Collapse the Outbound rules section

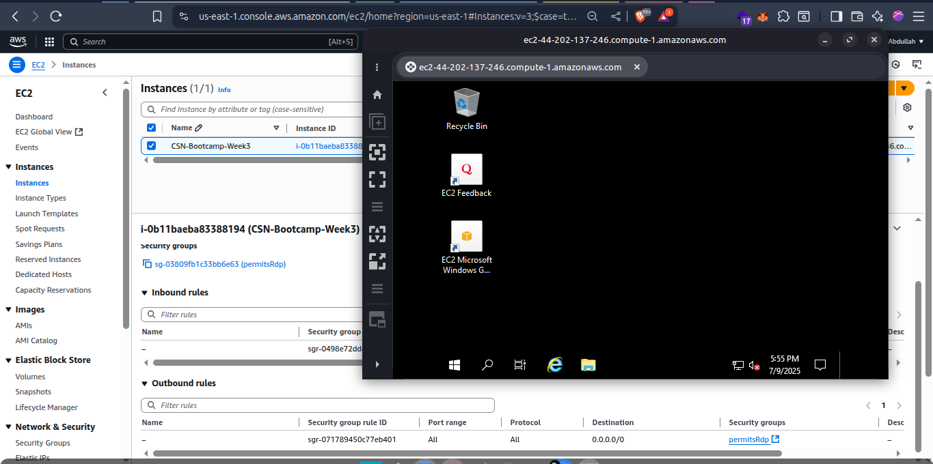[144, 383]
